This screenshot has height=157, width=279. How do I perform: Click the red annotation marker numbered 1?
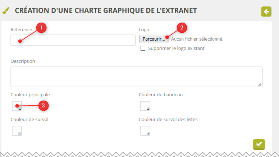tap(42, 27)
